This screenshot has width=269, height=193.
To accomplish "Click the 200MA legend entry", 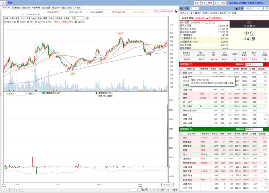I will coord(31,15).
